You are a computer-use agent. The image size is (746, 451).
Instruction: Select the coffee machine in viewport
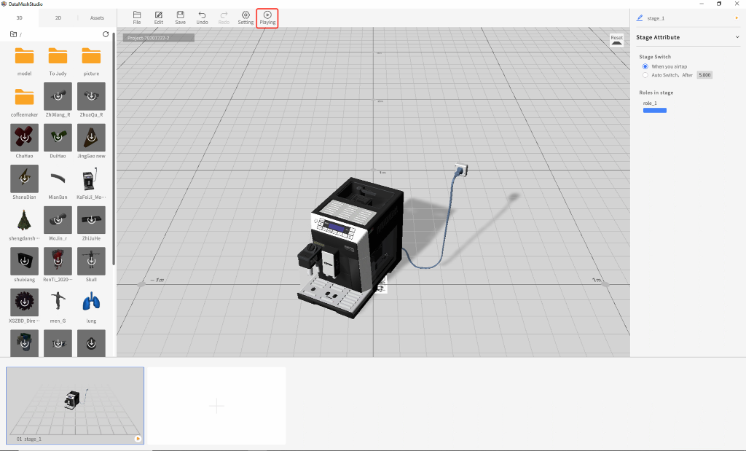[x=350, y=248]
